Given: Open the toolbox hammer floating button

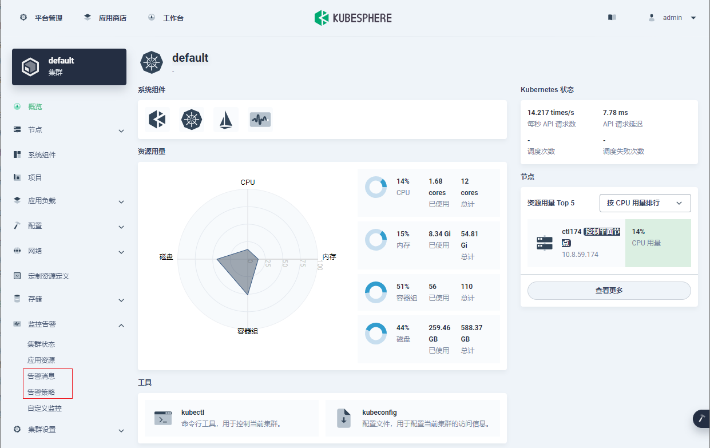Looking at the screenshot, I should point(701,419).
